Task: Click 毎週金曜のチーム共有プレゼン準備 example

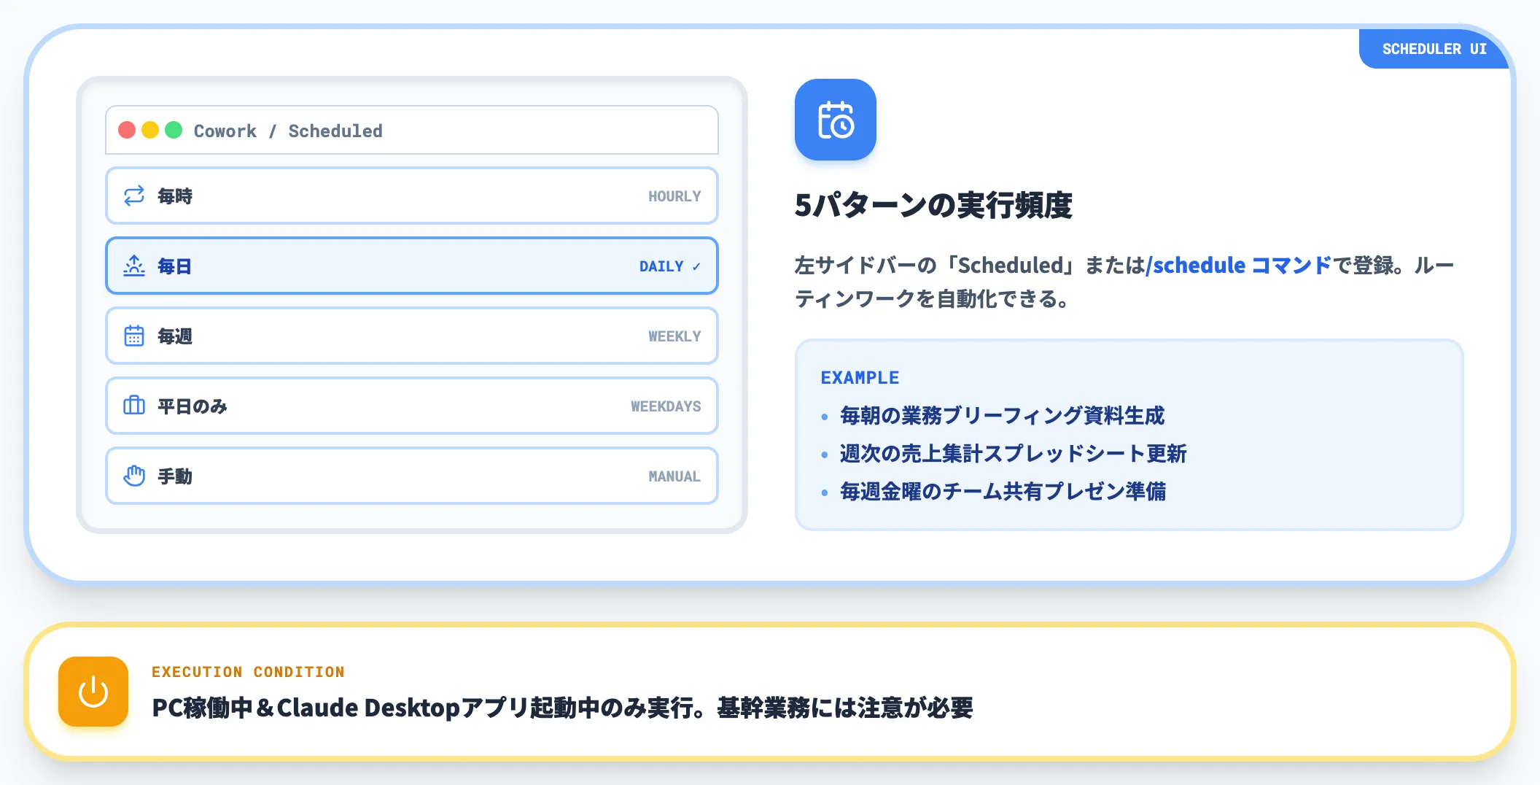Action: coord(1003,491)
